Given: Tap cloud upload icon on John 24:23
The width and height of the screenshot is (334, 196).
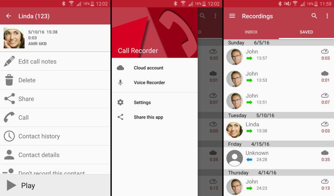Looking at the screenshot, I should tap(325, 181).
